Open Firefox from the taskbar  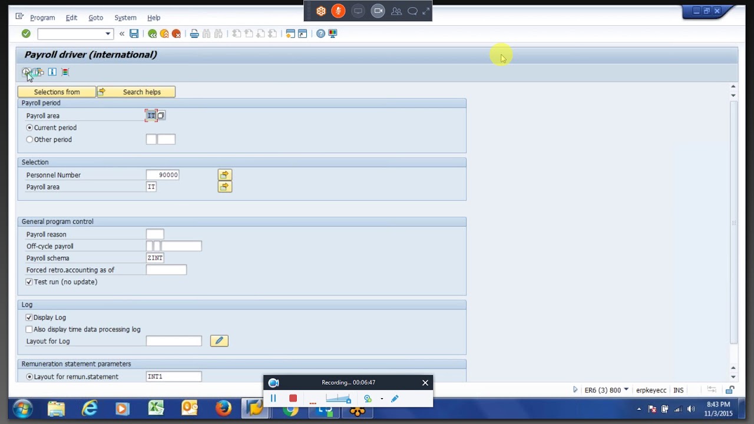tap(223, 409)
